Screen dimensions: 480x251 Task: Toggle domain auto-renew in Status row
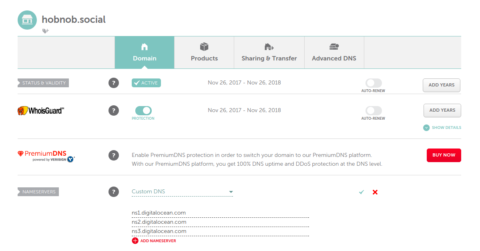point(374,83)
